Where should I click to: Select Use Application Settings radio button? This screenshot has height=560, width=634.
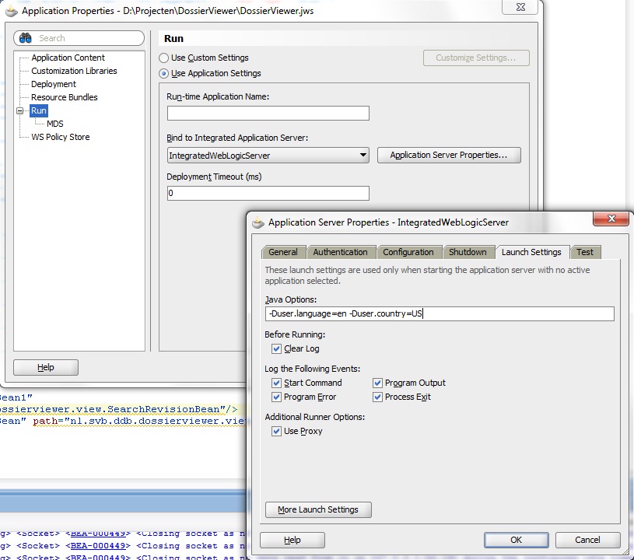click(x=164, y=74)
